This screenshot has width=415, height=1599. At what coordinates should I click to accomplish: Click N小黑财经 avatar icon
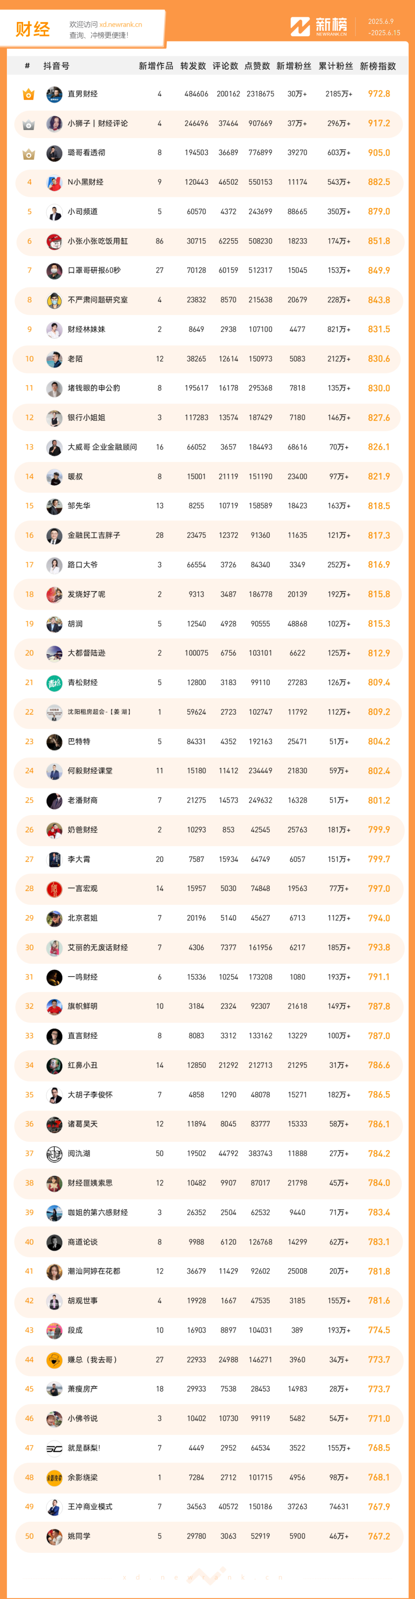pos(54,182)
